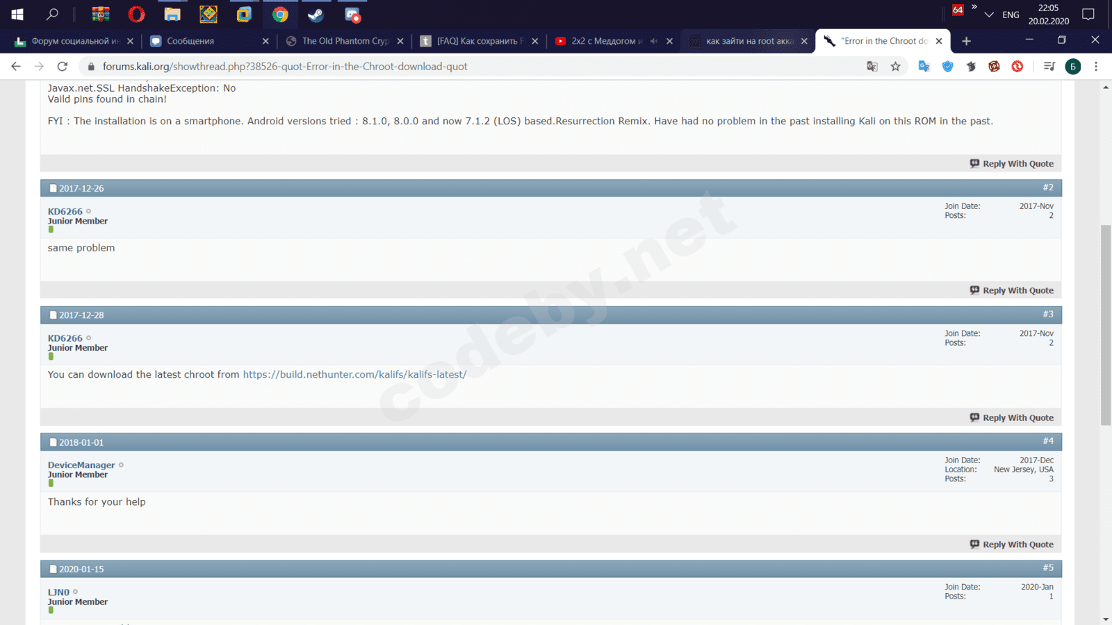The width and height of the screenshot is (1112, 625).
Task: Switch to The Old Phantom Cryp tab
Action: (345, 41)
